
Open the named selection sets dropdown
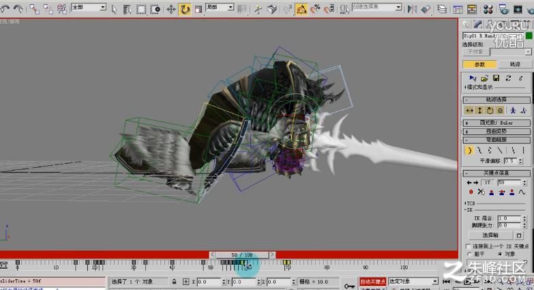click(376, 7)
